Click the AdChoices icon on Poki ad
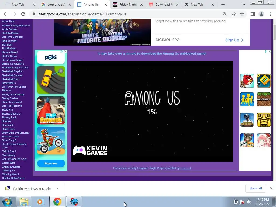Viewport: 276px width, 207px height. point(62,51)
